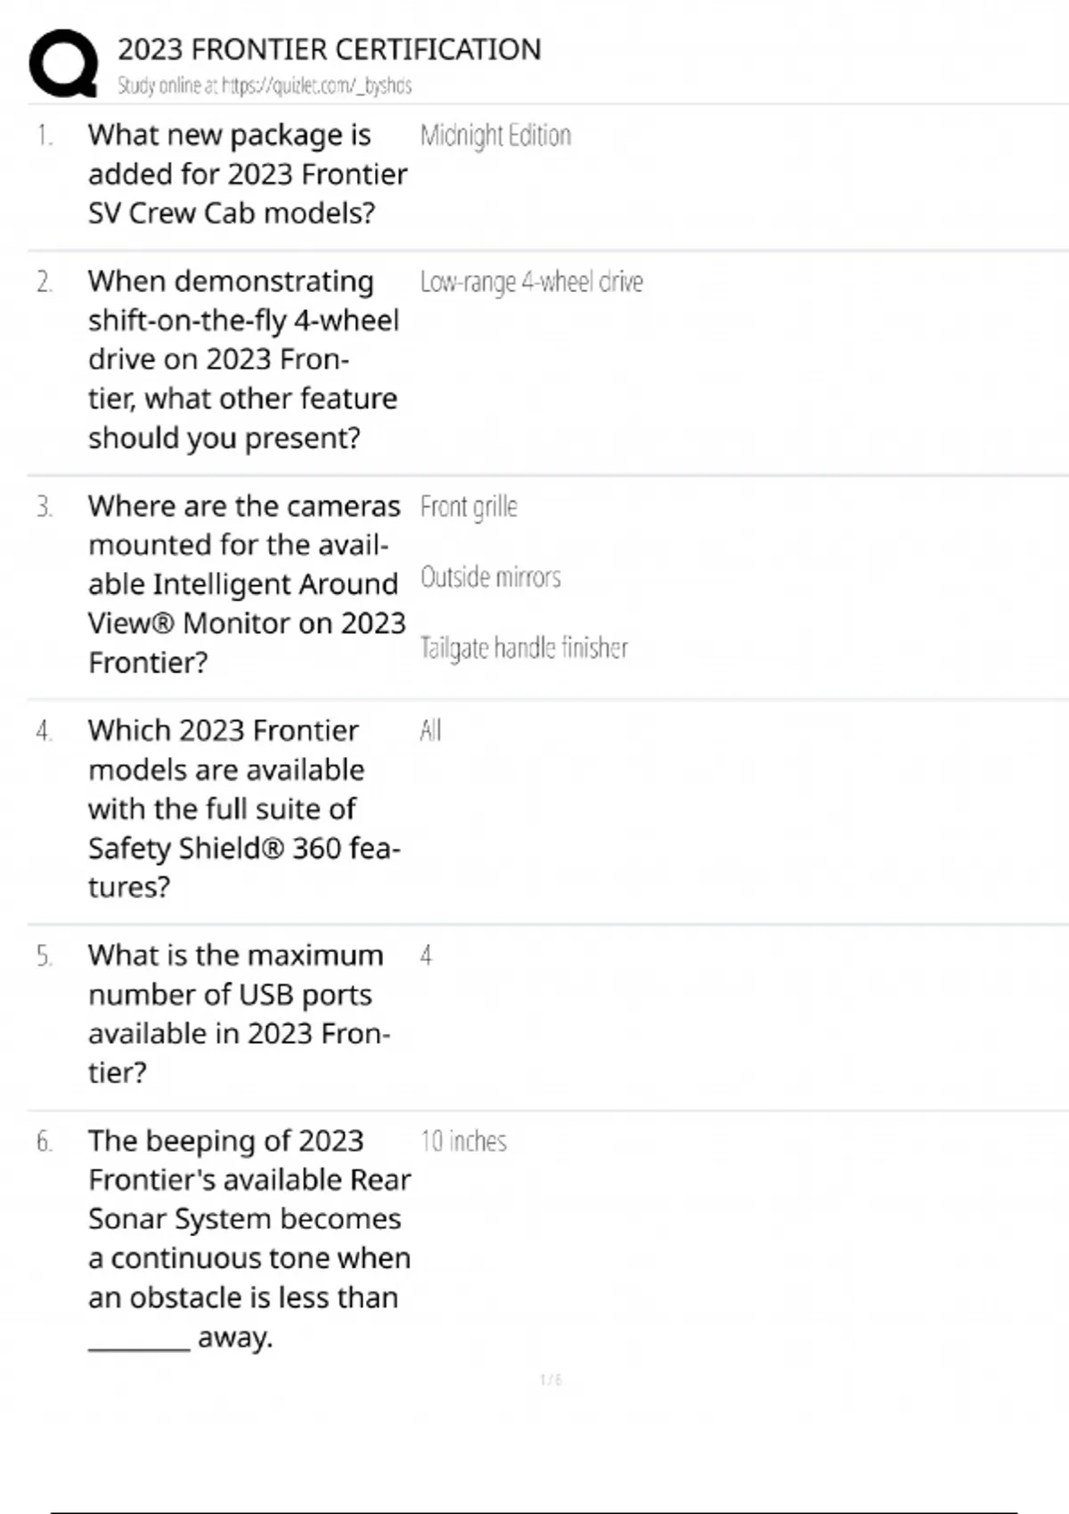Select the answer 4 for USB ports
The height and width of the screenshot is (1514, 1069).
click(426, 956)
